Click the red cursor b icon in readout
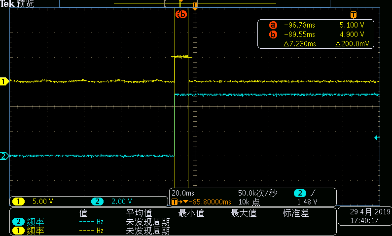This screenshot has height=236, width=392. (x=273, y=34)
